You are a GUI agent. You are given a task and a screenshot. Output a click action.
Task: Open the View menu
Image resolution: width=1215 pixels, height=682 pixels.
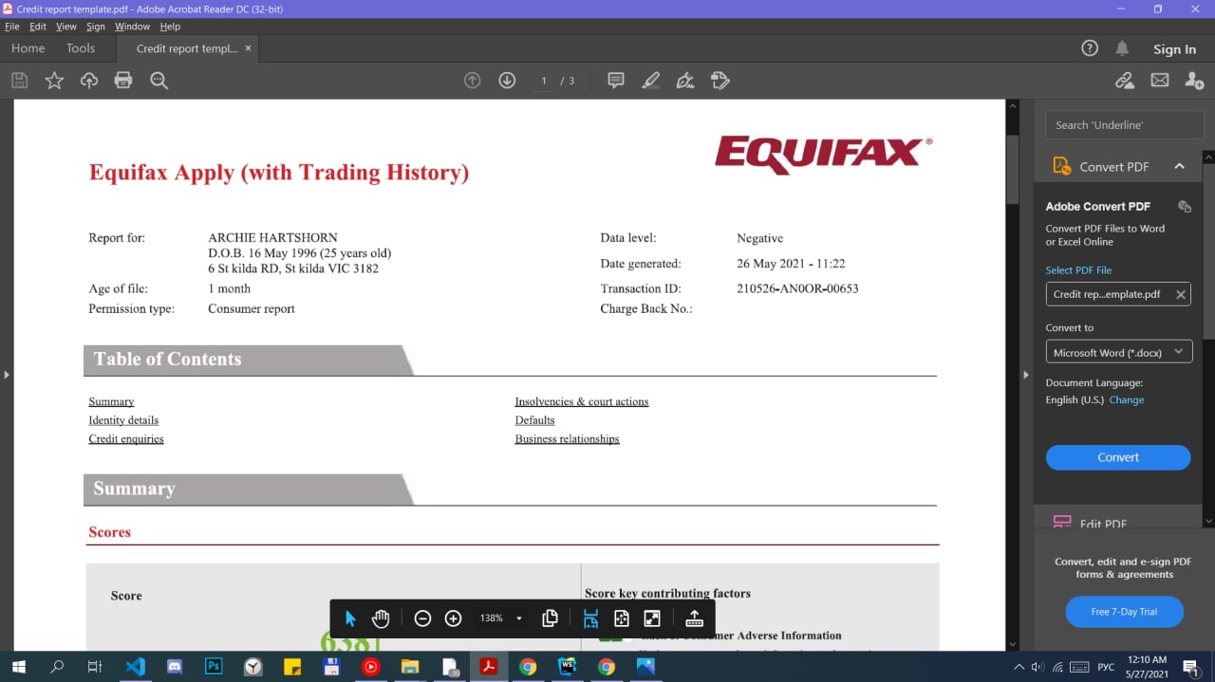(66, 27)
